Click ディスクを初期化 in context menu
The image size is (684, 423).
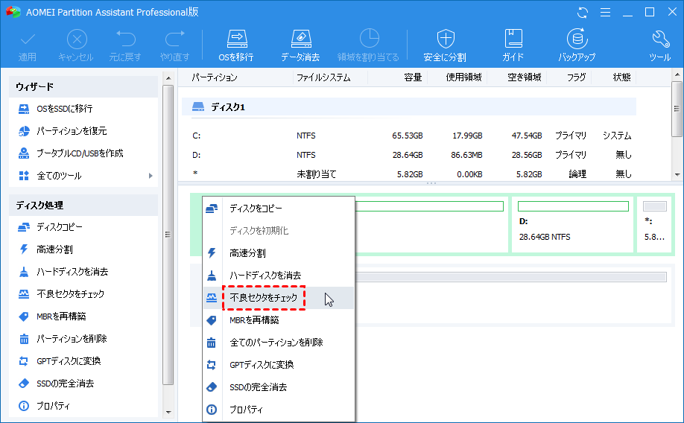tap(279, 231)
